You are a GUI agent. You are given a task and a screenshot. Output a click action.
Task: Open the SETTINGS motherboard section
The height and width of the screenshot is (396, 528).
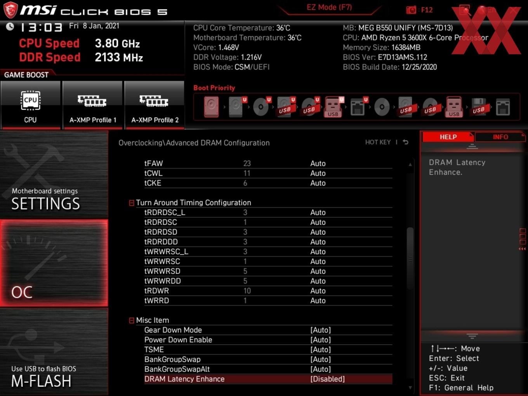(x=54, y=175)
